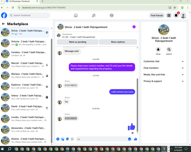Click the large listing photo in the info panel
This screenshot has width=191, height=152.
tap(164, 30)
